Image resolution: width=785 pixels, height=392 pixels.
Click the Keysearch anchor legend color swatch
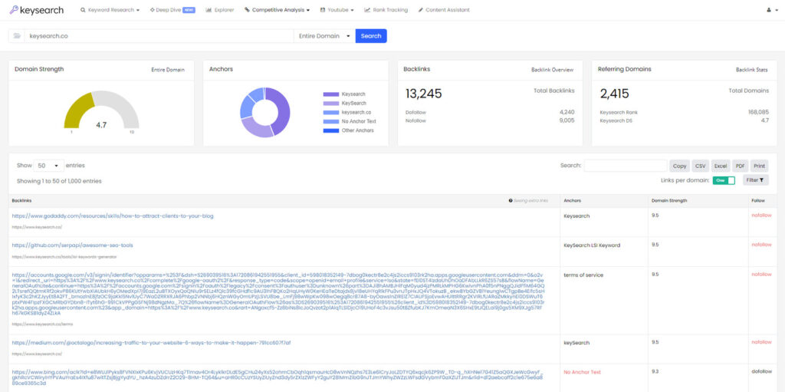pyautogui.click(x=330, y=94)
